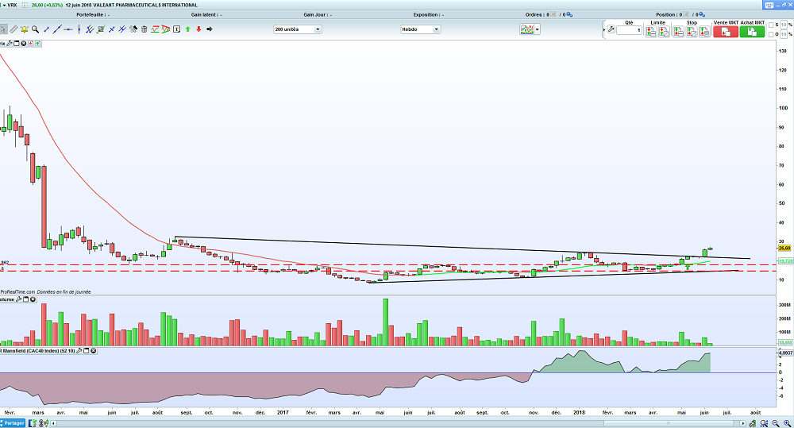794x428 pixels.
Task: Maximize the price chart panel
Action: (x=16, y=44)
